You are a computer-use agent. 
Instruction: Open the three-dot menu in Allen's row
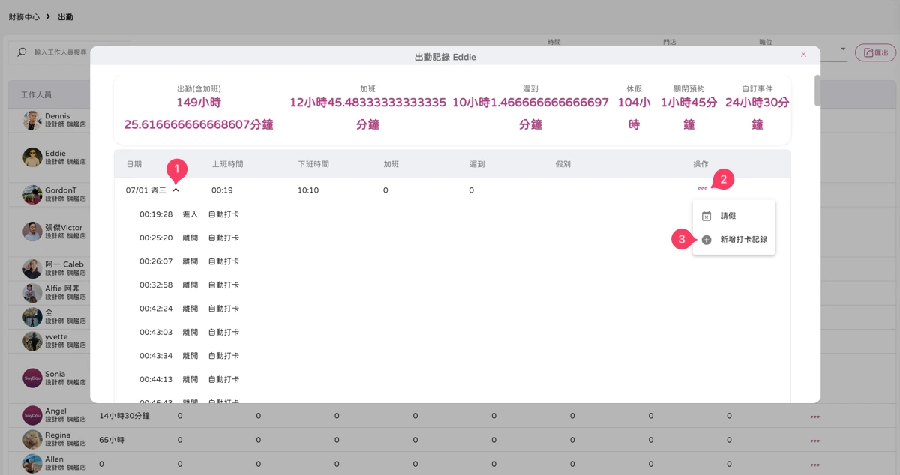[814, 465]
